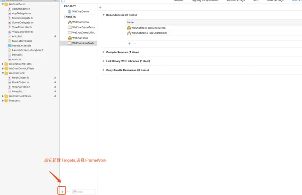This screenshot has width=302, height=195.
Task: Select WeChatHook (WeChatDemo) dependency row
Action: tap(214, 28)
